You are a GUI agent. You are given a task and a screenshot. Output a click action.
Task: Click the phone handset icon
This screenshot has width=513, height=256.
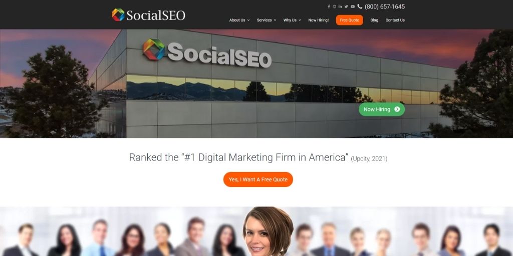click(x=360, y=6)
